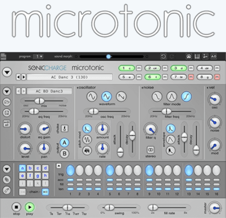Click the redo icon in top bar

point(172,57)
